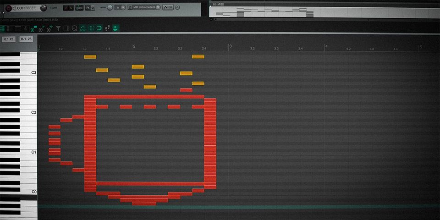
Task: Click ruler at measure 2
Action: [x=134, y=46]
